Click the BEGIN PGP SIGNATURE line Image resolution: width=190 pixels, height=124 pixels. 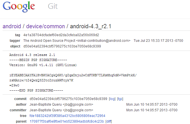[38, 60]
